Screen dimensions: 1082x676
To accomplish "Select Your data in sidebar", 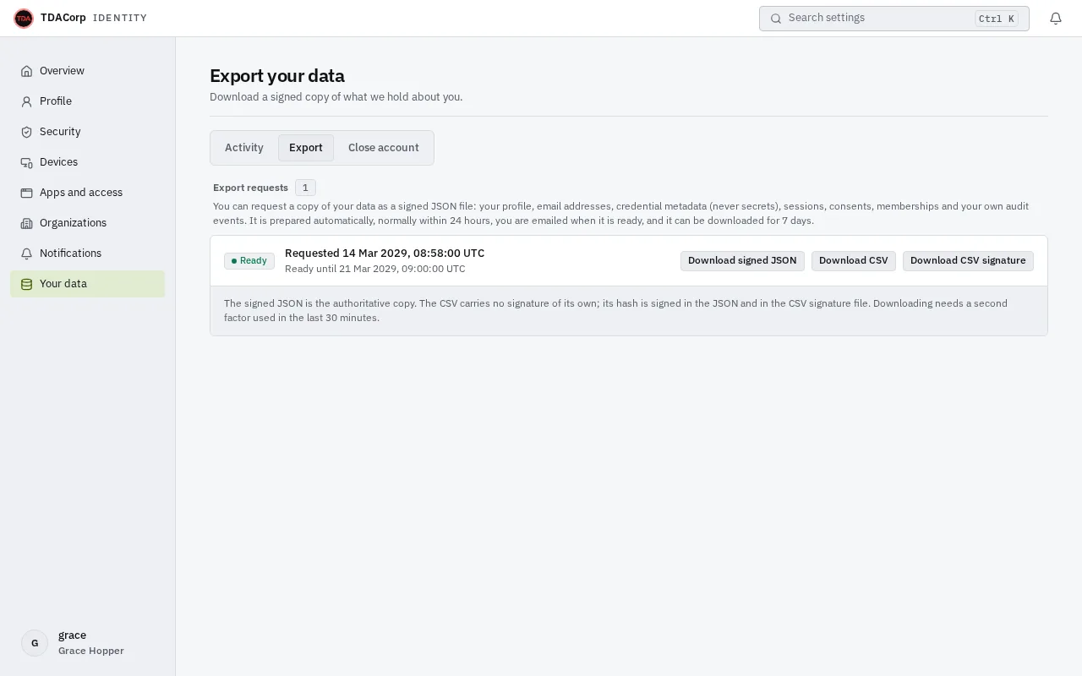I will [88, 284].
